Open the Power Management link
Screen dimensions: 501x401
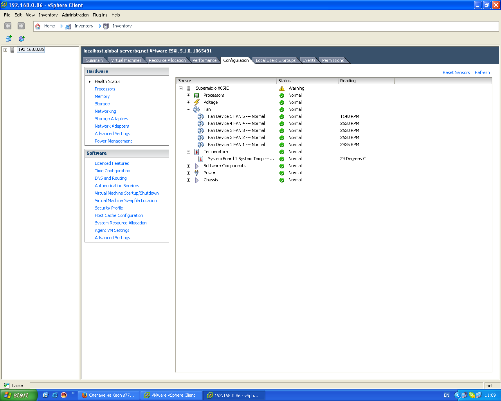113,141
